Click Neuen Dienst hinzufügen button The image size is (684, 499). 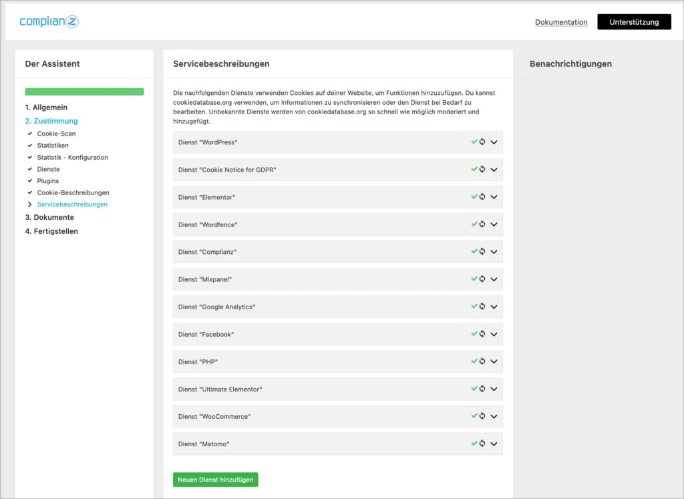216,480
